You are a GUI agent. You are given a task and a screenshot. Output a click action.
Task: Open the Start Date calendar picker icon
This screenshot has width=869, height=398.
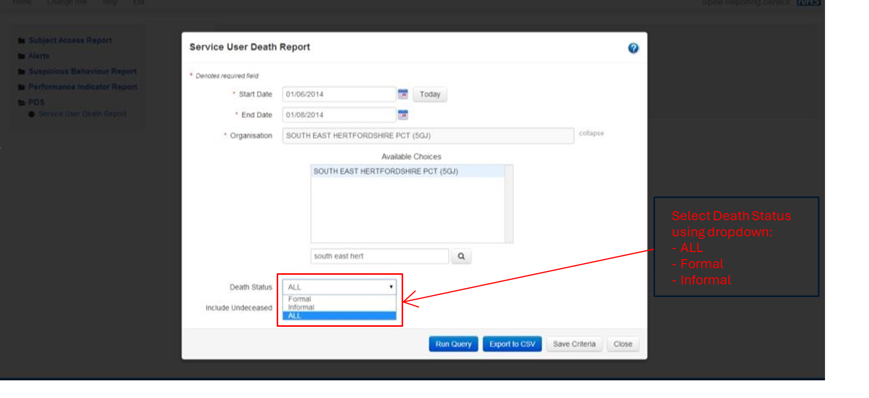point(403,94)
